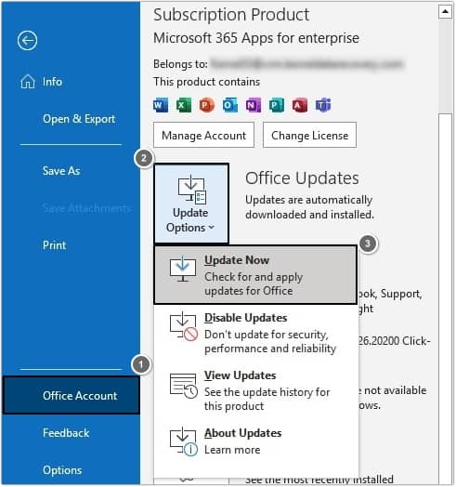This screenshot has width=456, height=487.
Task: Click the back arrow icon
Action: (x=27, y=40)
